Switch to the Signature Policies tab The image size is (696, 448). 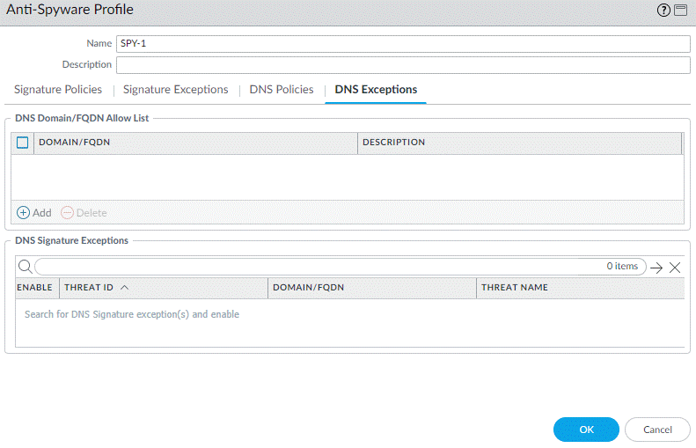click(58, 90)
